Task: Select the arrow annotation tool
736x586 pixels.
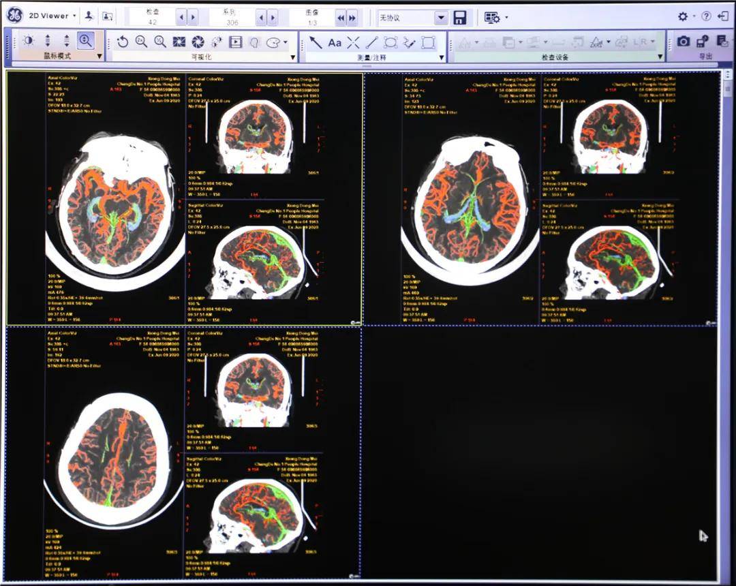Action: tap(316, 42)
